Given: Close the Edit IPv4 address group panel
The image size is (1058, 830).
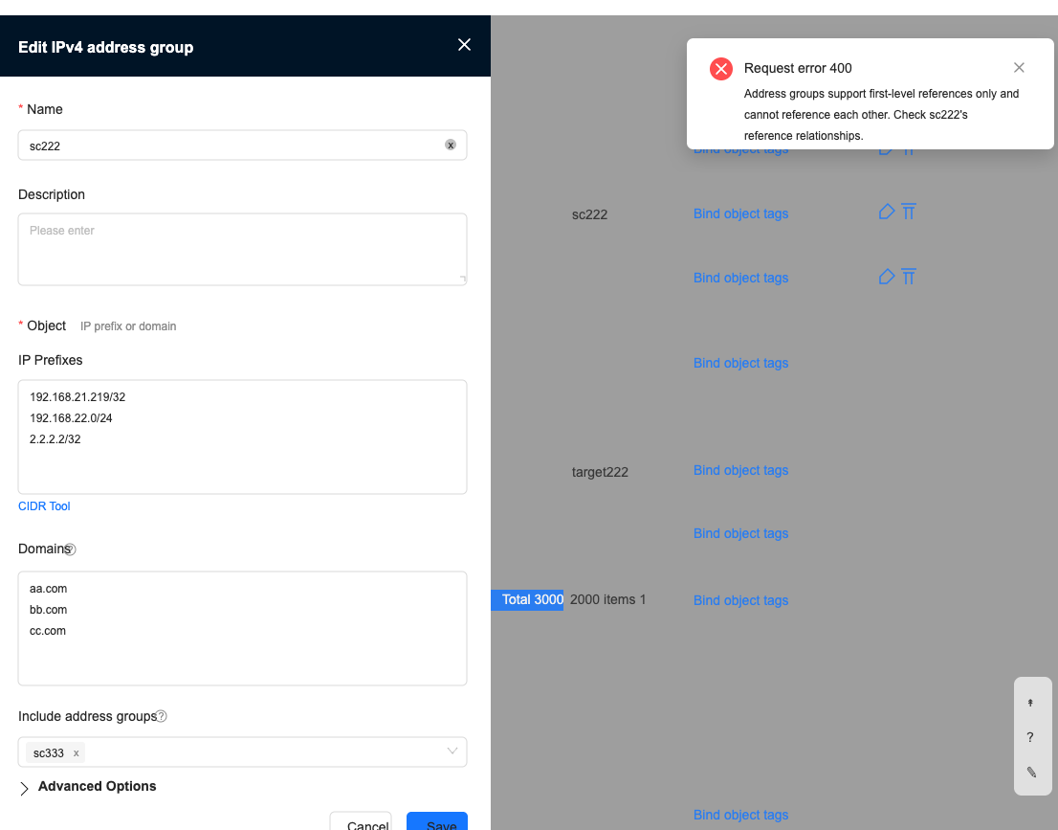Looking at the screenshot, I should click(464, 45).
